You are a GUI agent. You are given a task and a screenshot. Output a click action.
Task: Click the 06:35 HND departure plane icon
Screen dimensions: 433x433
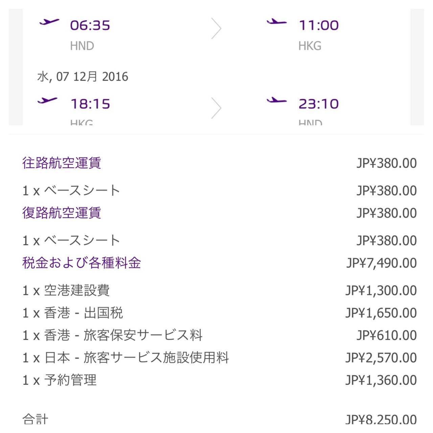pyautogui.click(x=49, y=22)
